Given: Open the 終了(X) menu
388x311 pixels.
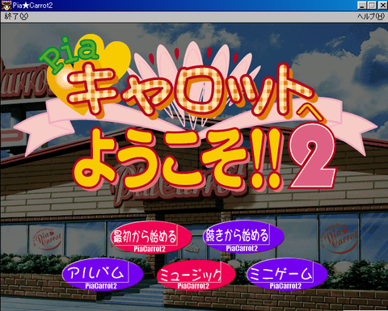Looking at the screenshot, I should 16,16.
